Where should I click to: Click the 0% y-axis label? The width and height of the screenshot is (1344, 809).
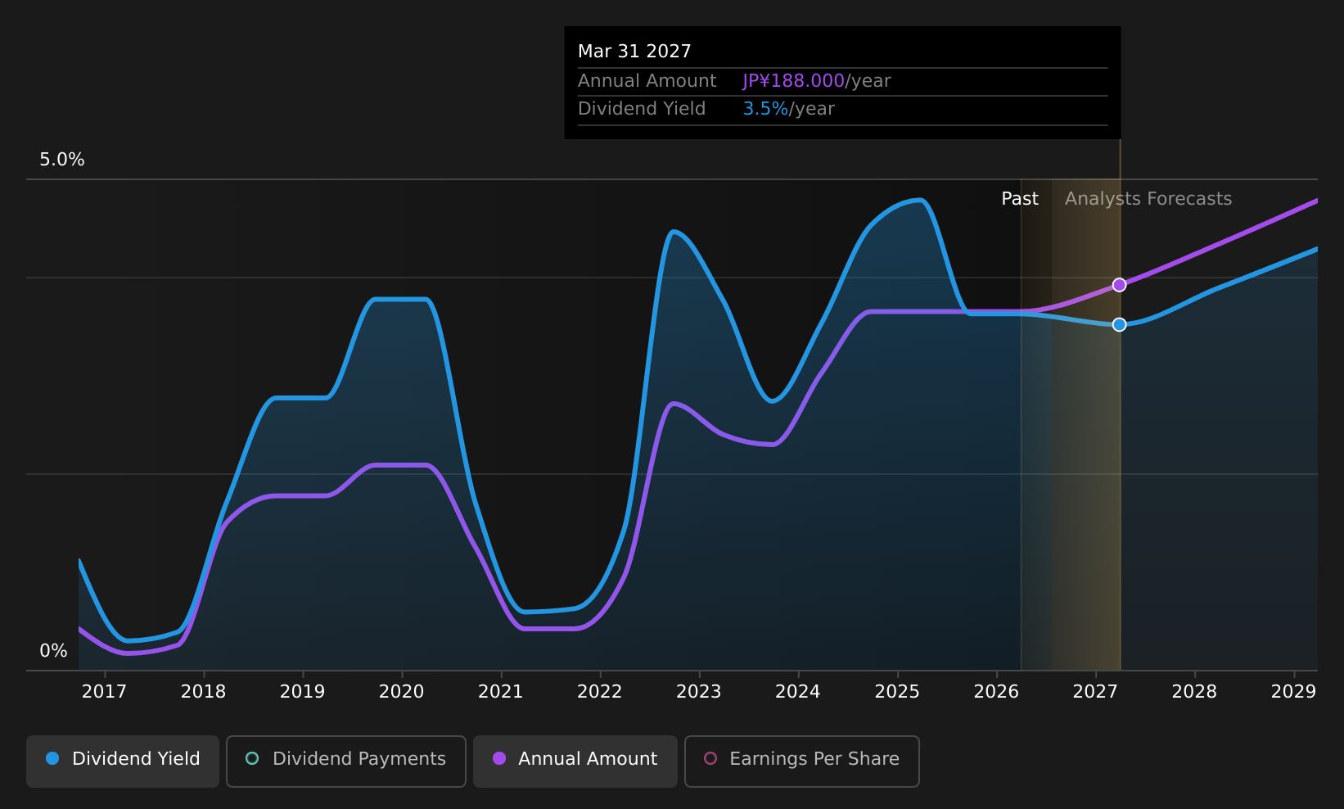click(x=53, y=651)
